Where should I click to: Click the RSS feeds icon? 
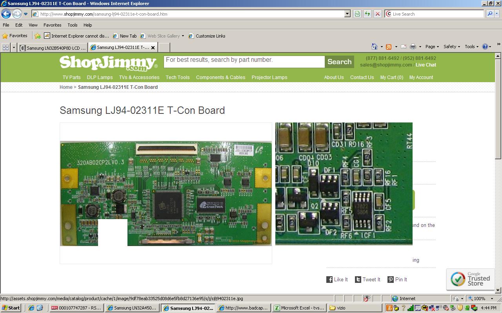(x=389, y=47)
